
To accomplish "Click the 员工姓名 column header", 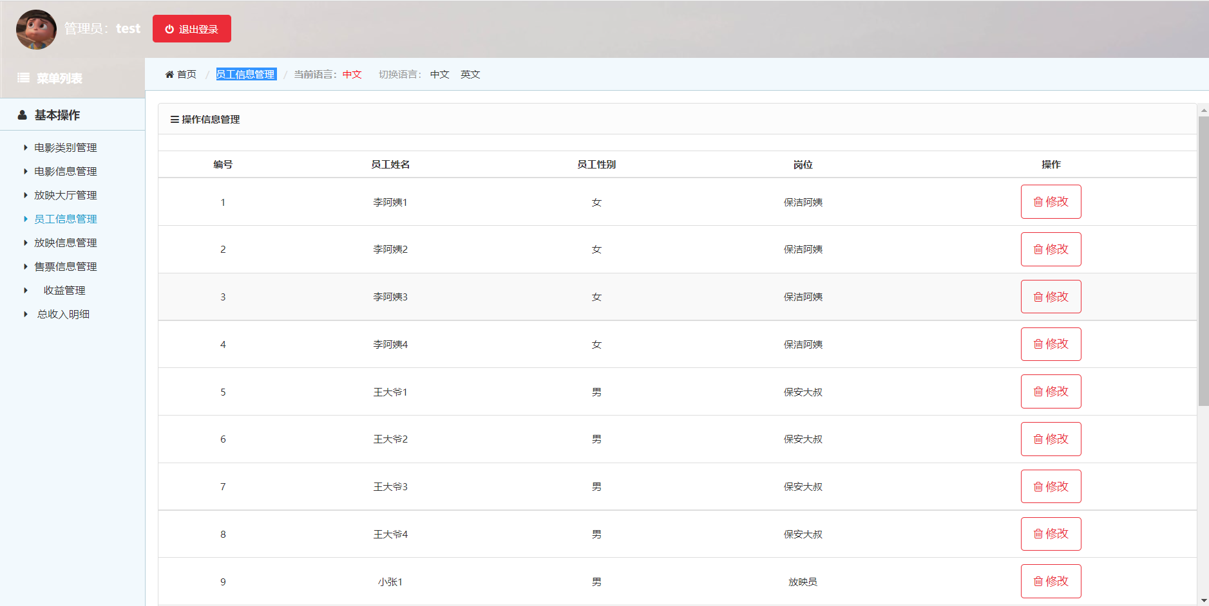I will 390,165.
